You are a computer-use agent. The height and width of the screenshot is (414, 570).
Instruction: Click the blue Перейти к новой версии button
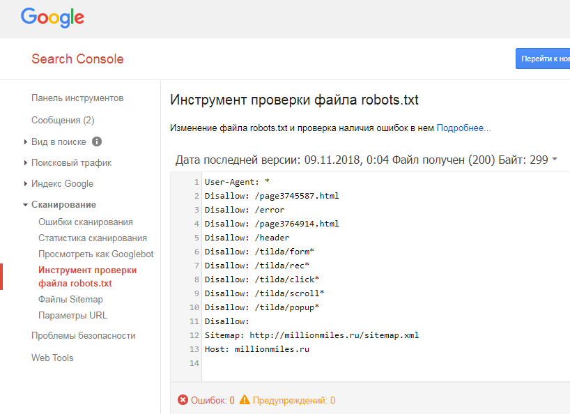[x=542, y=59]
